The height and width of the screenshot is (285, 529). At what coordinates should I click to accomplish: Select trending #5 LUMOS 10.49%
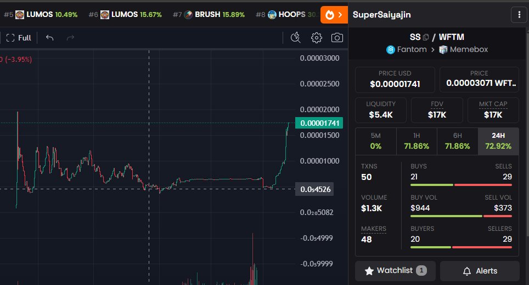[41, 14]
